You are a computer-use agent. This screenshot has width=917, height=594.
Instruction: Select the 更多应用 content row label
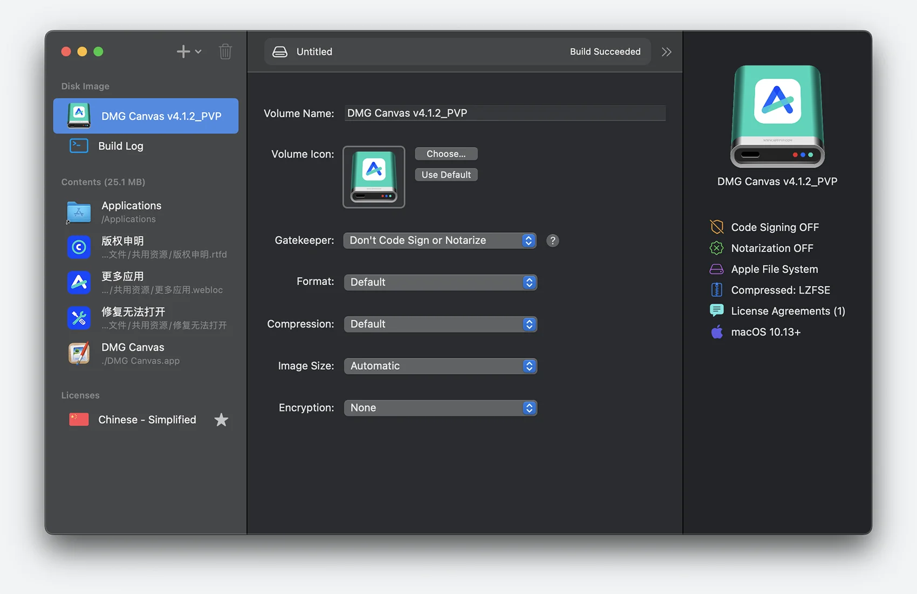122,277
